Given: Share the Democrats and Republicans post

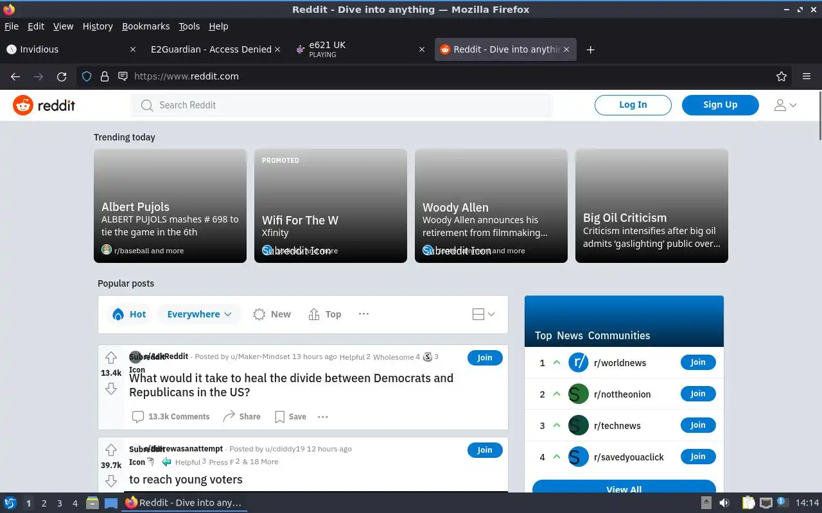Looking at the screenshot, I should (241, 417).
